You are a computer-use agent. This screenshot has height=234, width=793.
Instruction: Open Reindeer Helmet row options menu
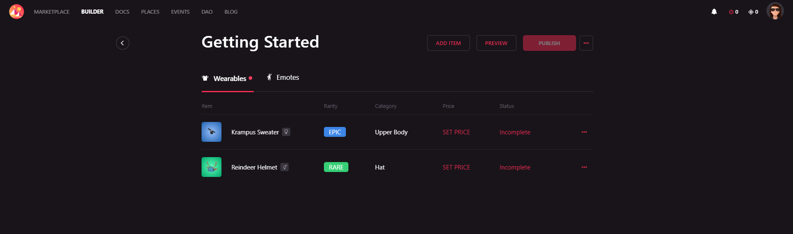(x=584, y=167)
